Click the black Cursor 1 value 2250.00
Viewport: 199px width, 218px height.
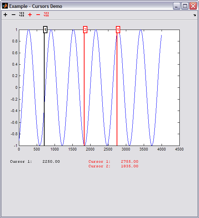pos(51,161)
